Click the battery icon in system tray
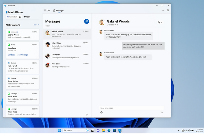 click(x=192, y=131)
